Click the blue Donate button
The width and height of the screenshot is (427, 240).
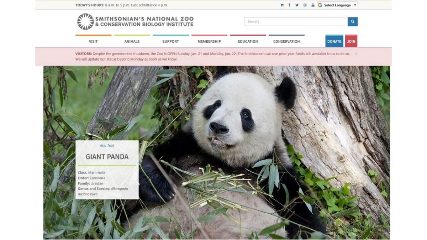pos(334,41)
